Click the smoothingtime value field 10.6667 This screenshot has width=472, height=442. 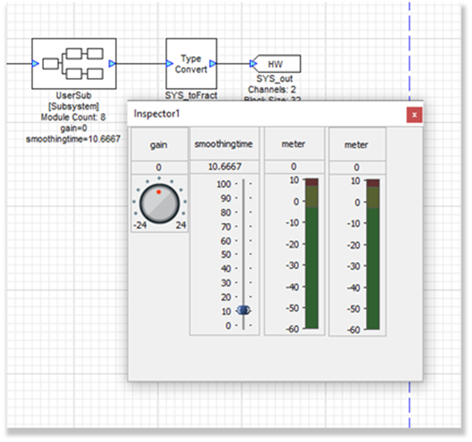[x=224, y=167]
